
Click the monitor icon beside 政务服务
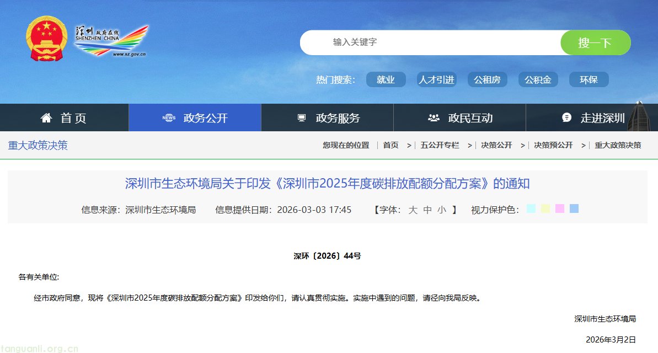pyautogui.click(x=302, y=117)
